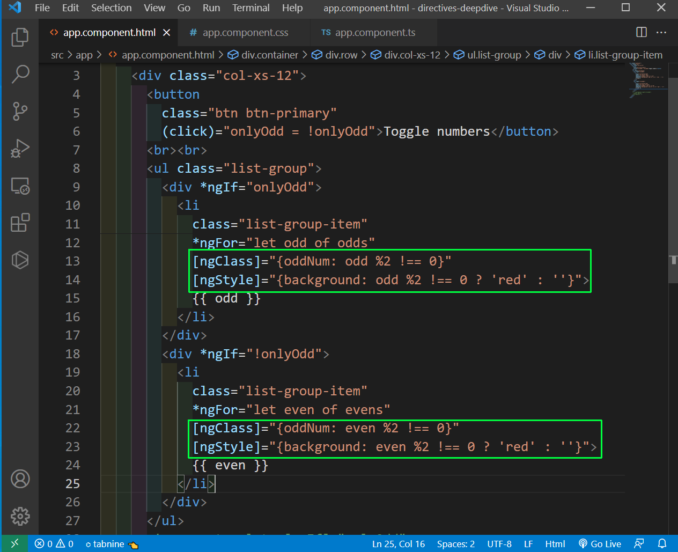Place cursor on 'Toggle numbers' text
The height and width of the screenshot is (552, 678).
437,131
